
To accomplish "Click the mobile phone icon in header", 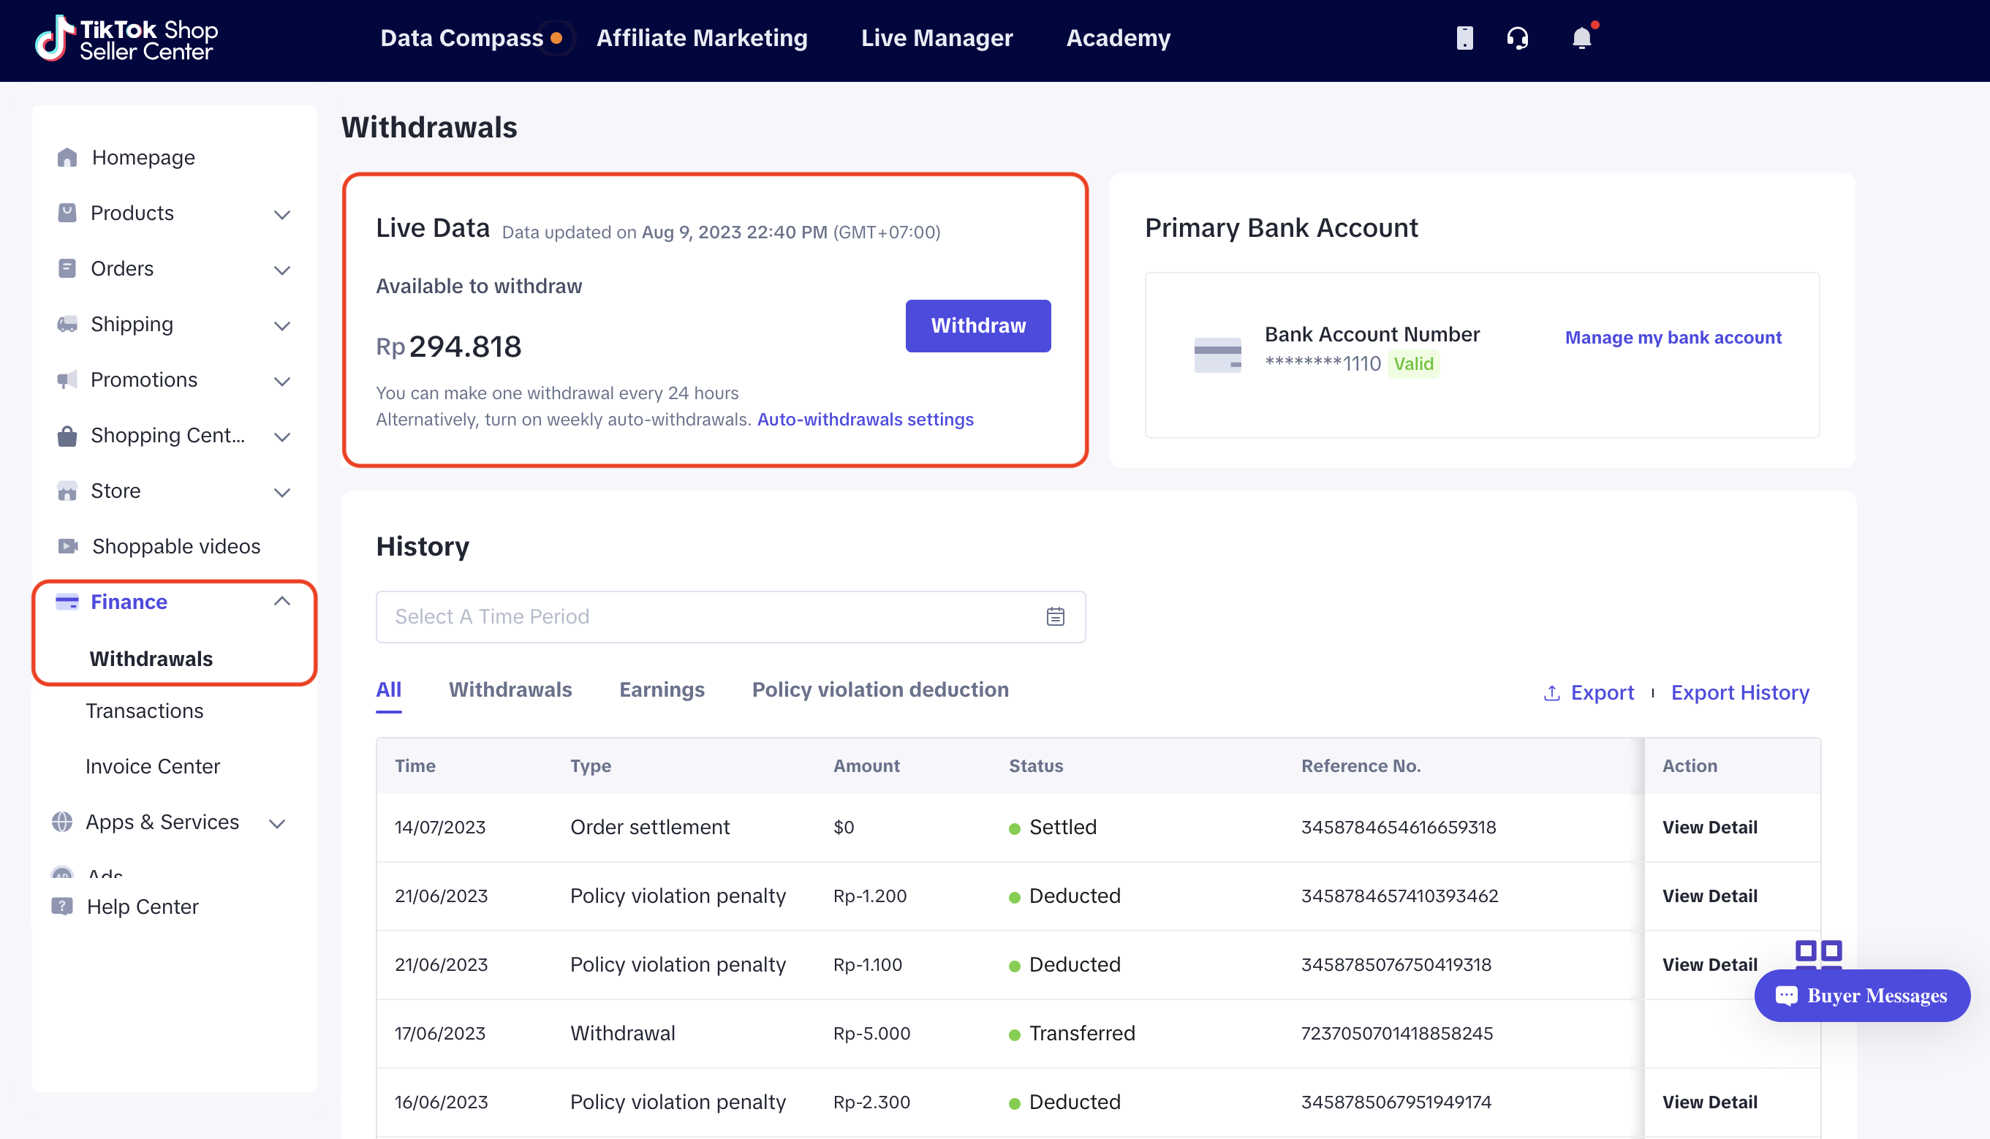I will point(1464,37).
